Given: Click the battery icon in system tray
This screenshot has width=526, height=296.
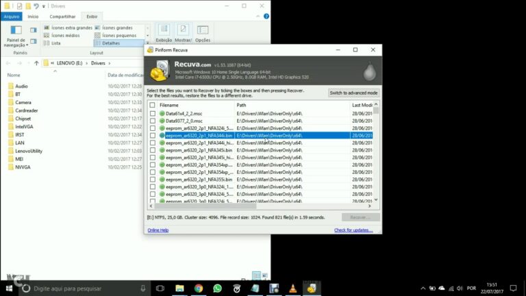Looking at the screenshot, I should point(432,288).
